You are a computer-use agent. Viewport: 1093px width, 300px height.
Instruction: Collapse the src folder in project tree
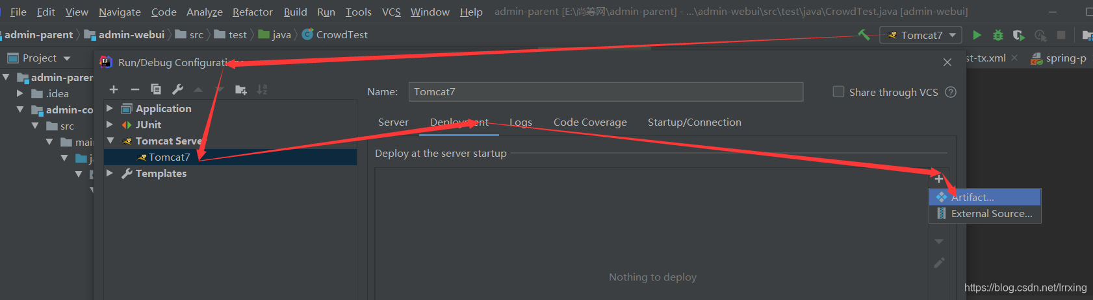click(35, 126)
